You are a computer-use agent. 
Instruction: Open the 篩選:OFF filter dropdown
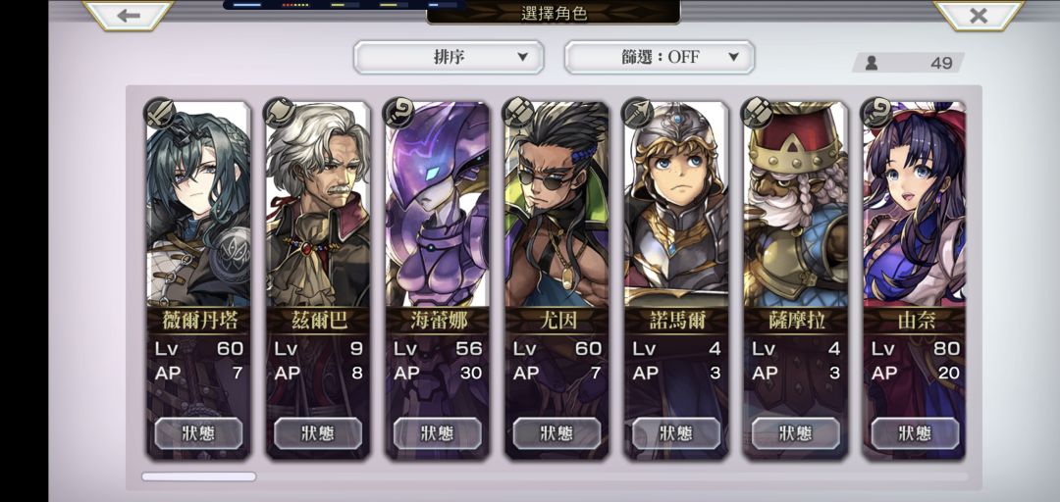point(660,58)
